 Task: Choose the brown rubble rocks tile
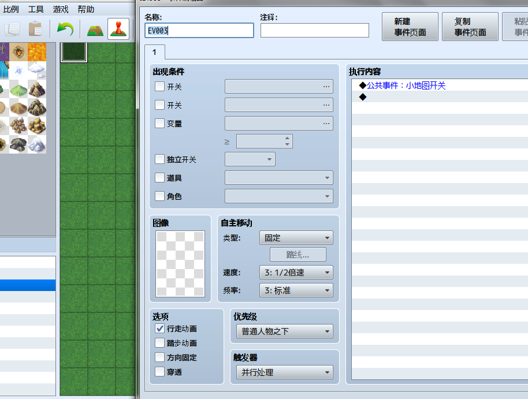(x=18, y=126)
